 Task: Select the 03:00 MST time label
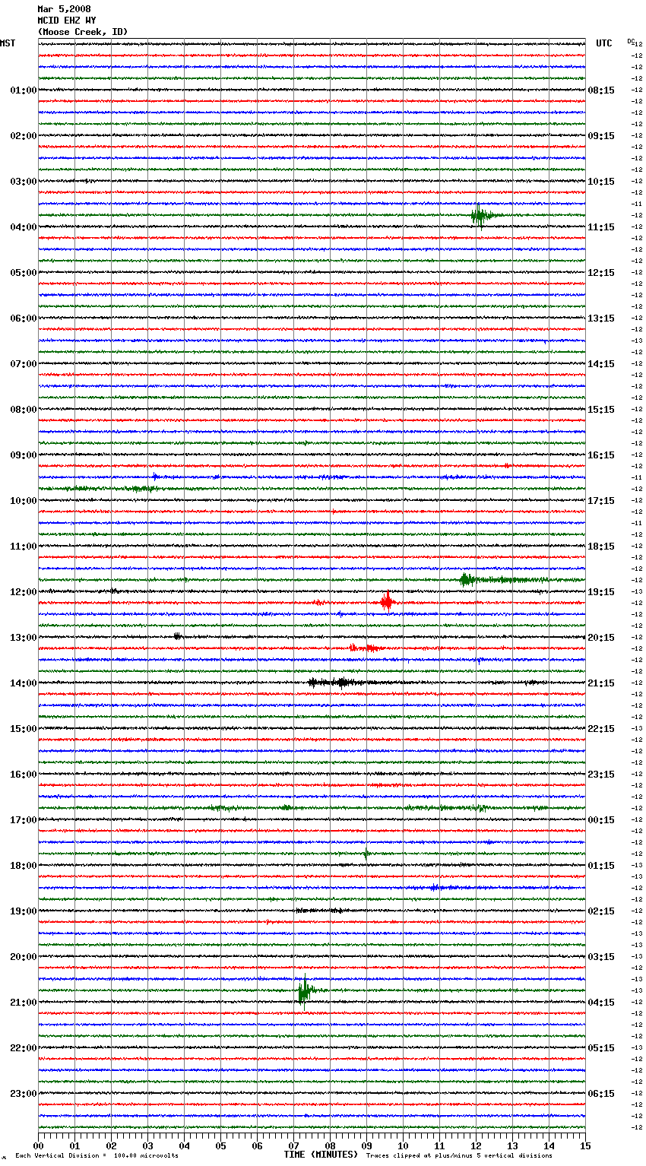tap(24, 182)
